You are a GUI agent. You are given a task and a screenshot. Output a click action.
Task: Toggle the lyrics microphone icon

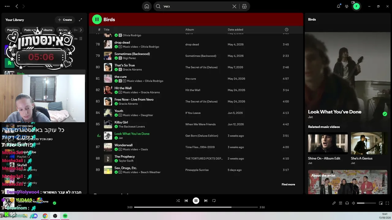pyautogui.click(x=334, y=203)
